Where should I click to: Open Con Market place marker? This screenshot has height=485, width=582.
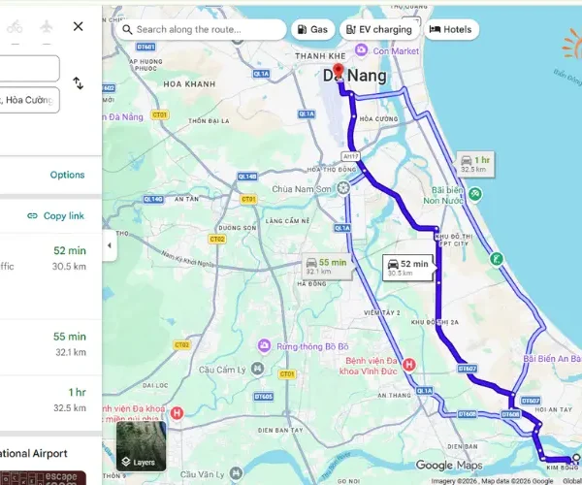[361, 49]
